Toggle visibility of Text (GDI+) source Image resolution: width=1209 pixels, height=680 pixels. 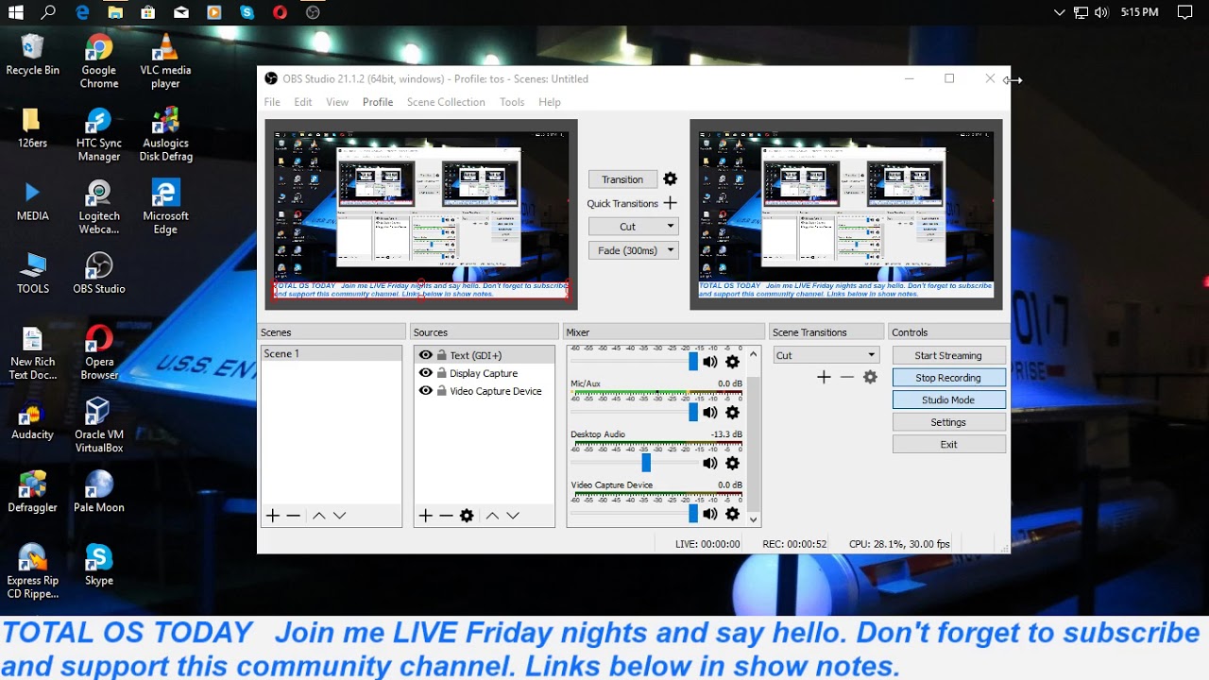426,355
